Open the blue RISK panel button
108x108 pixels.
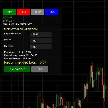[x=52, y=12]
